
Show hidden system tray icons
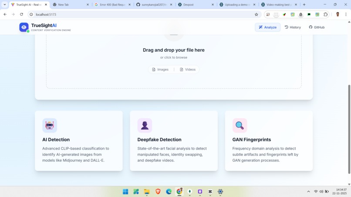(x=308, y=192)
